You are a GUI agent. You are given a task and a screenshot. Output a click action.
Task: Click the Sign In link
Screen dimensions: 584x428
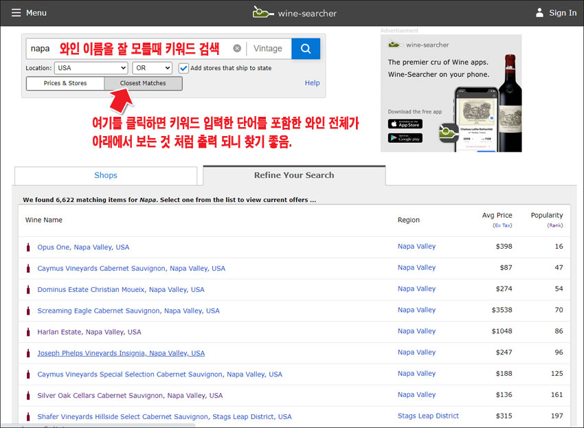pos(563,13)
